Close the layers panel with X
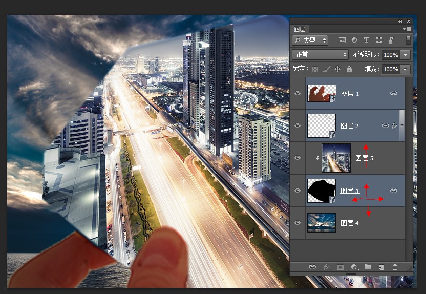426x294 pixels. [x=409, y=21]
